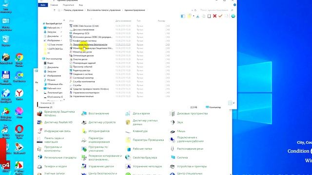Open Устранение неполадок in Control Panel
Viewport: 312px width, 175px height.
[147, 166]
